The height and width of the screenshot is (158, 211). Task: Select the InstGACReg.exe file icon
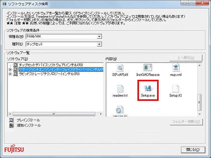pyautogui.click(x=148, y=67)
